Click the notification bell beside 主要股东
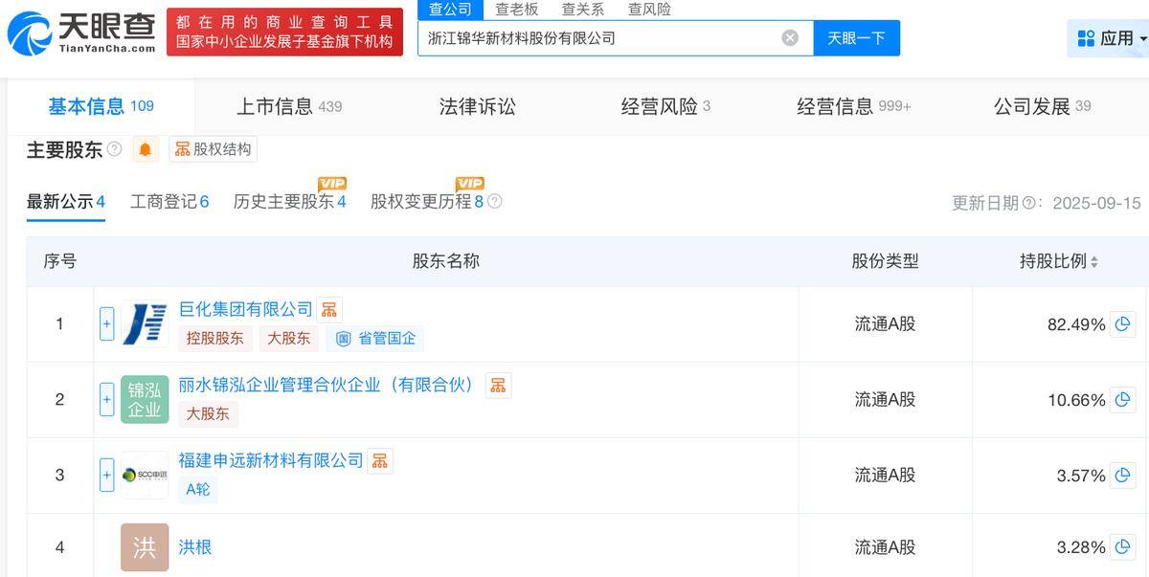Viewport: 1149px width, 577px height. (x=146, y=149)
